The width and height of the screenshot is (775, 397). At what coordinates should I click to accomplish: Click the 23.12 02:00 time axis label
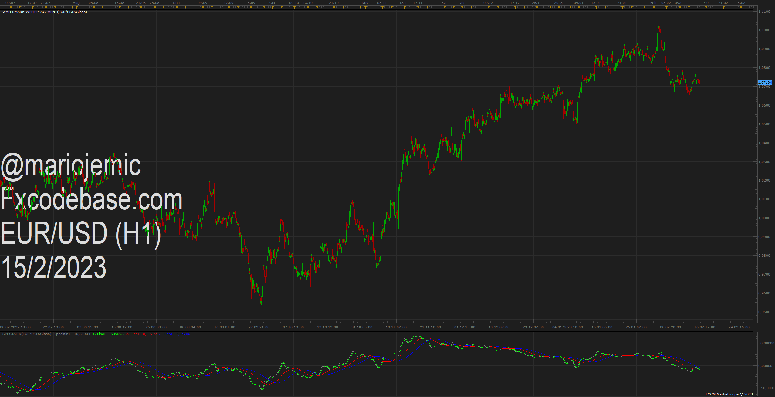533,327
